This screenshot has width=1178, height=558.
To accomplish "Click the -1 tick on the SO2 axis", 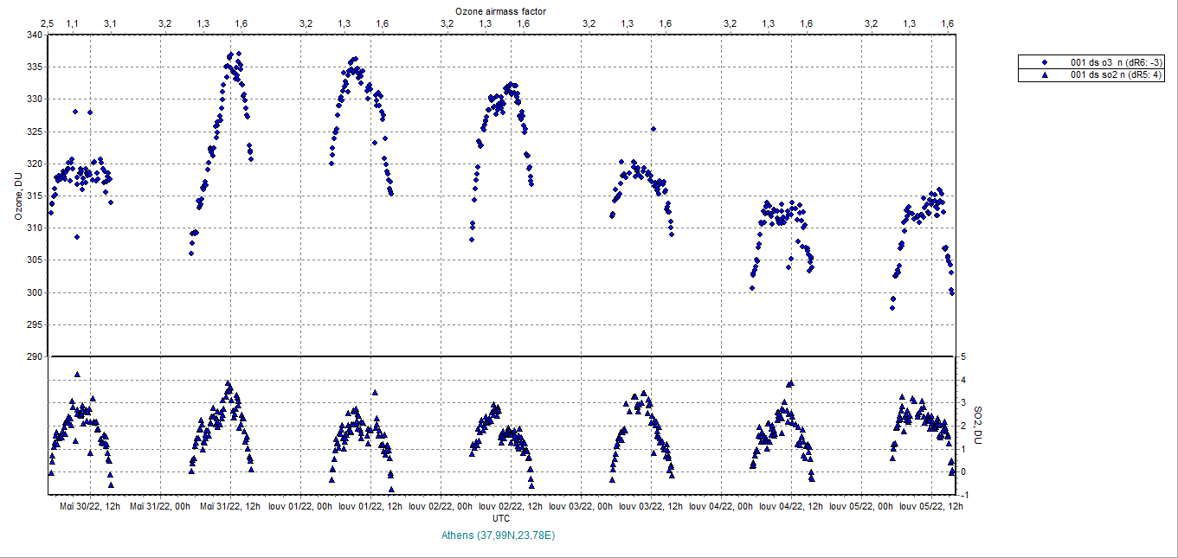I will click(x=962, y=495).
